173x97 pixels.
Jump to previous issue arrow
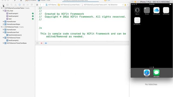(123, 5)
